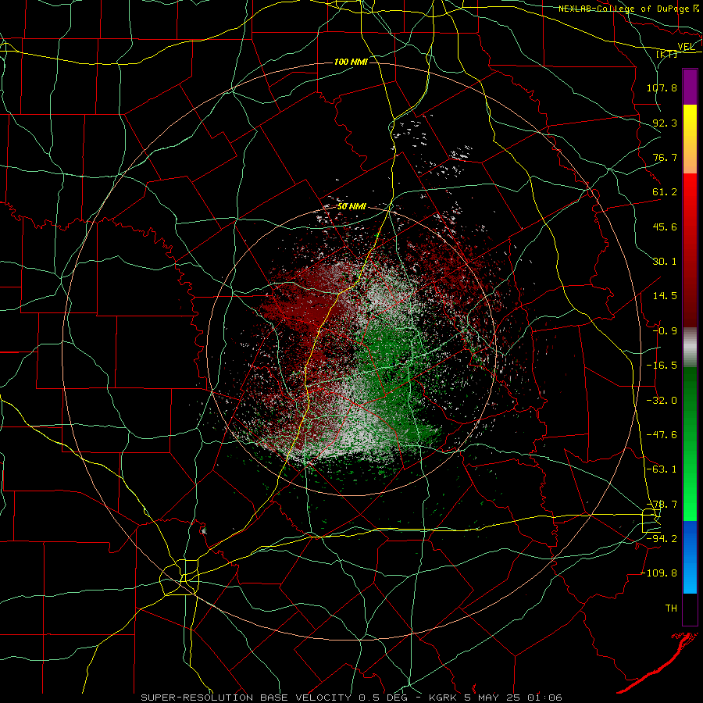Viewport: 703px width, 703px height.
Task: Click the purple segment of the color bar
Action: 690,87
